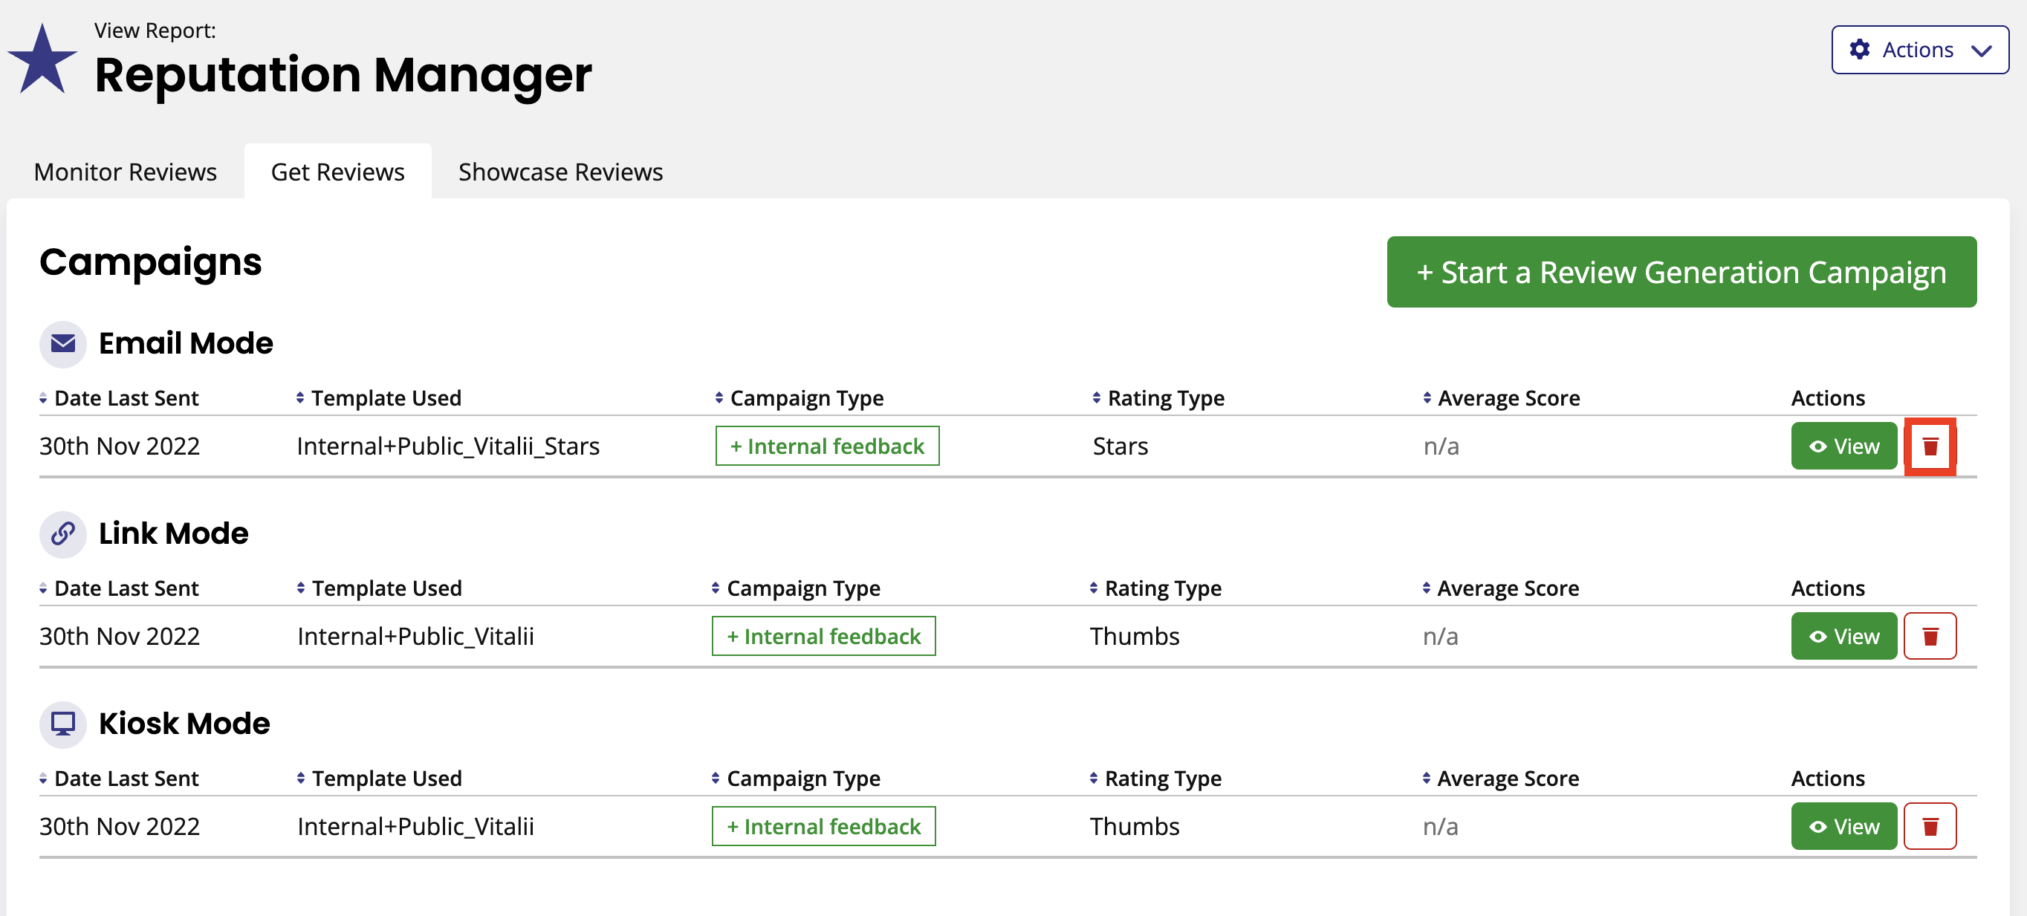View the Email Mode campaign
2027x916 pixels.
click(x=1843, y=446)
